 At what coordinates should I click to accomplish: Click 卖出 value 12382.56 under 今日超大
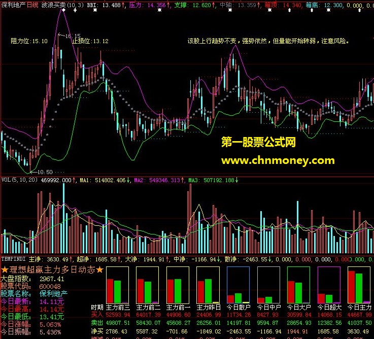tap(329, 323)
